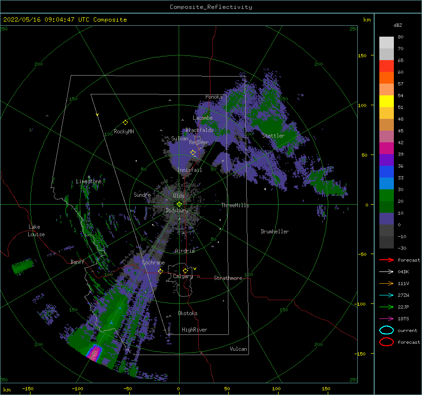Image resolution: width=422 pixels, height=395 pixels.
Task: Click the cyan current ellipse icon
Action: tap(386, 330)
